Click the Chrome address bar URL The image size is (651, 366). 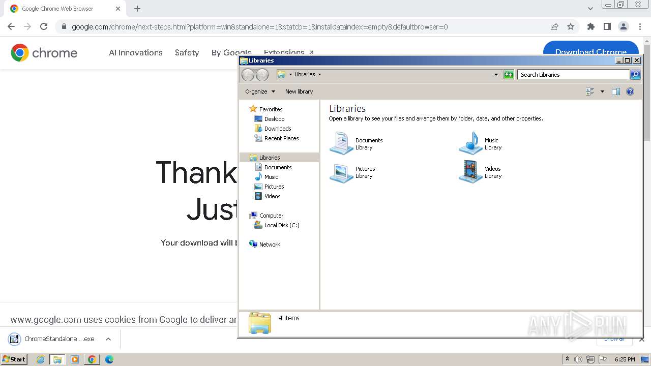[259, 27]
